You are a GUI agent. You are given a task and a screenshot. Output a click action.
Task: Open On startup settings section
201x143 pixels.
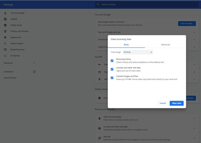[15, 56]
